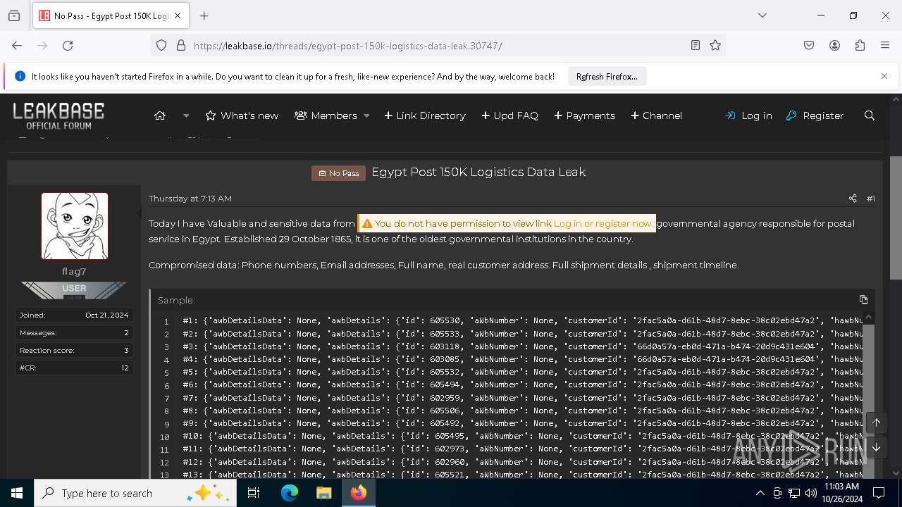
Task: Switch to Firefox in the taskbar
Action: (x=358, y=493)
